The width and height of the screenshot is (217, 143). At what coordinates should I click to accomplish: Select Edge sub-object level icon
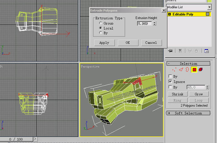click(181, 69)
